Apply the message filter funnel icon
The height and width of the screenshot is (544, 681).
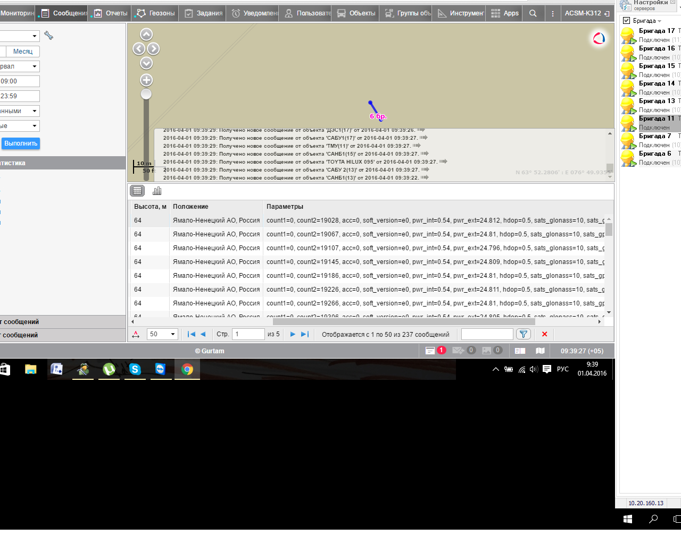[524, 334]
